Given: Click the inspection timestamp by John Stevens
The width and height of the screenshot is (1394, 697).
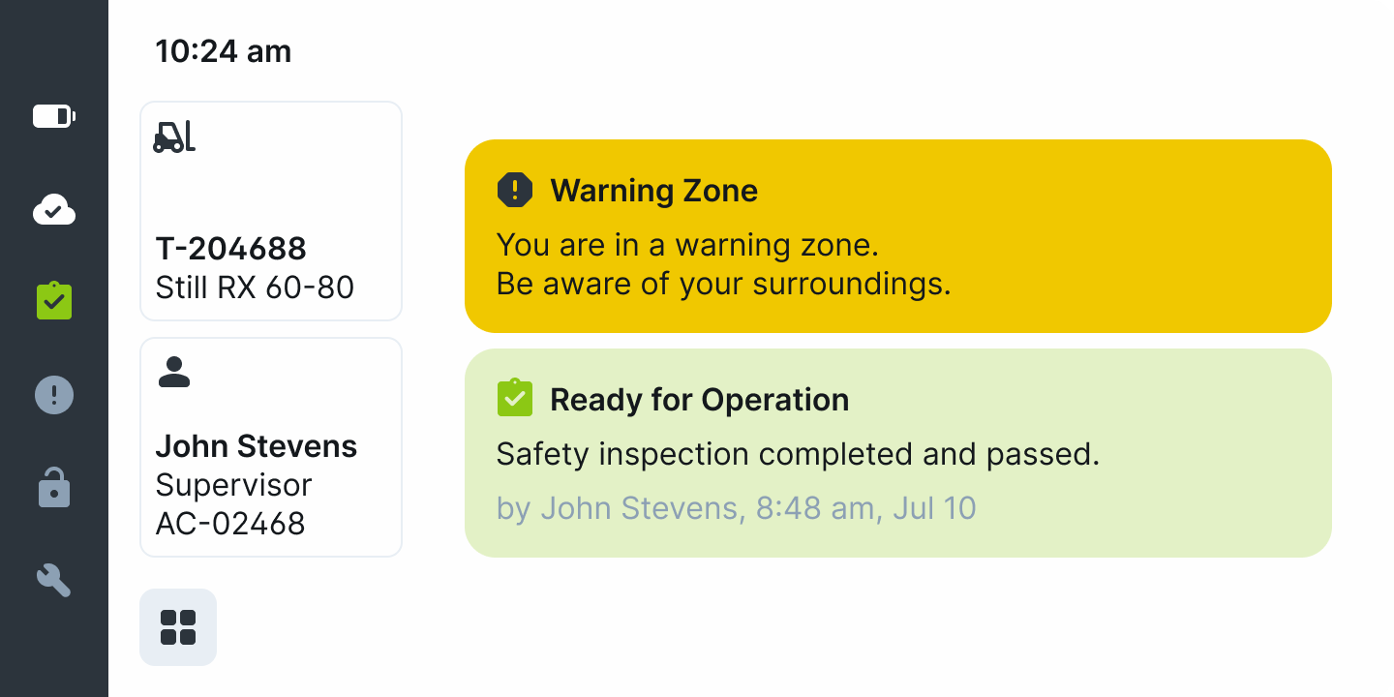Looking at the screenshot, I should [737, 508].
